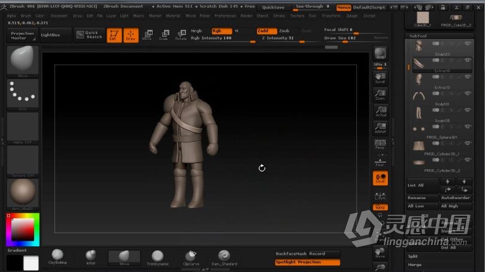Open the Quick Sketch tool

(x=89, y=35)
